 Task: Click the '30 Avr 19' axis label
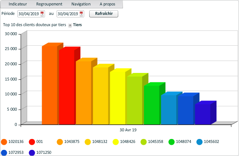[x=128, y=130]
